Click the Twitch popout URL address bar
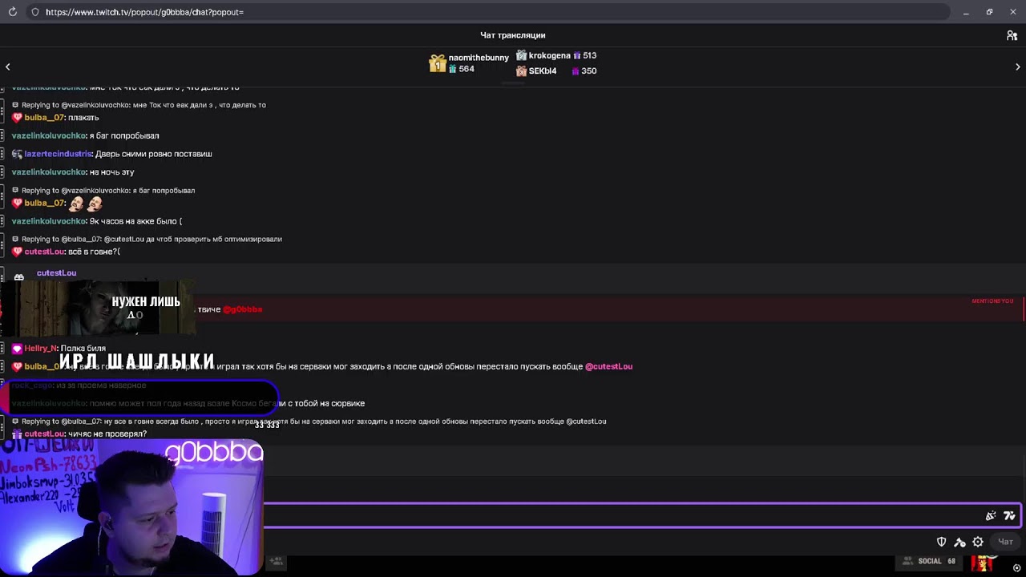This screenshot has width=1026, height=577. [489, 12]
